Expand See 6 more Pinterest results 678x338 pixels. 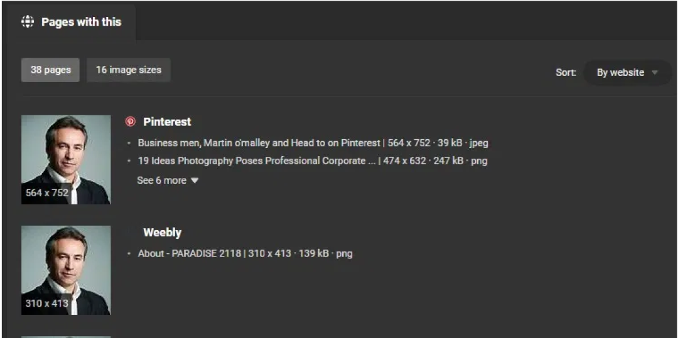click(x=162, y=181)
